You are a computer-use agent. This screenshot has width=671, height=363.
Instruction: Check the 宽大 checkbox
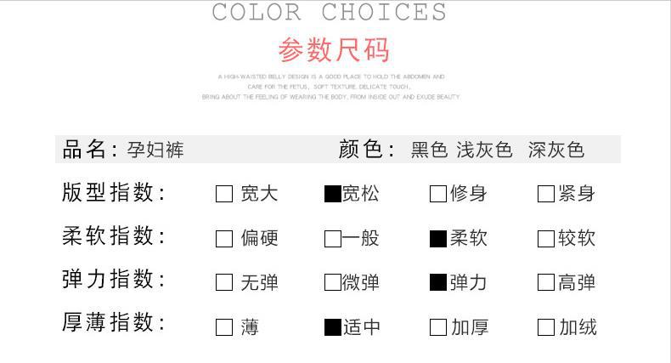coord(224,195)
